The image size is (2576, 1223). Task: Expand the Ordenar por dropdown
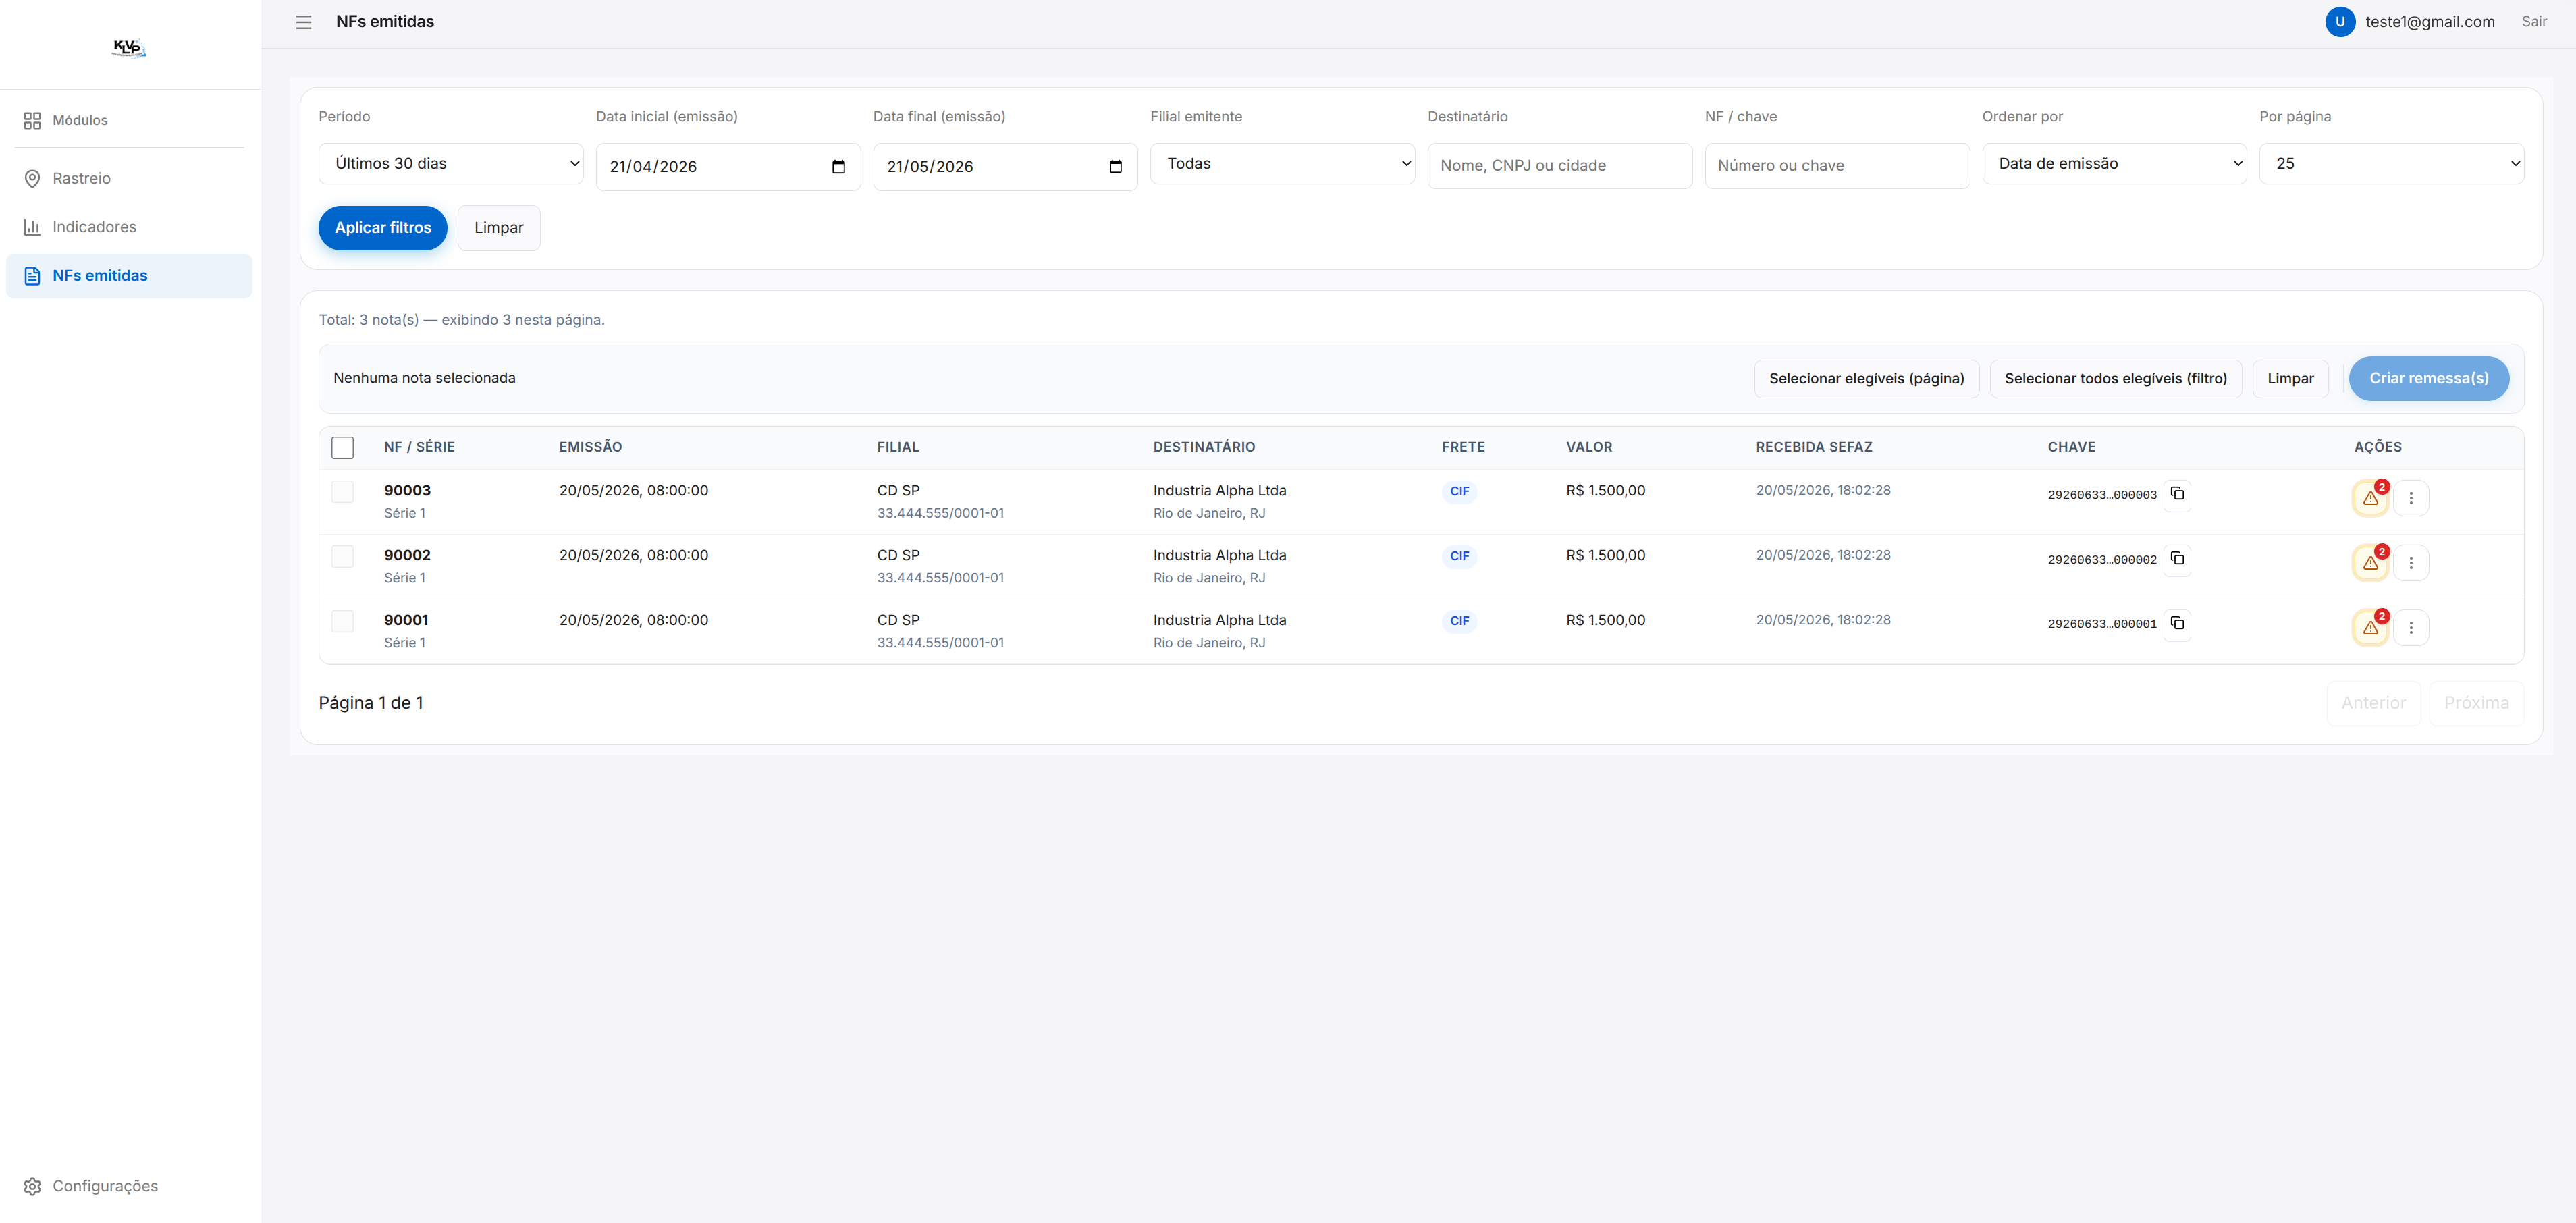(x=2114, y=164)
